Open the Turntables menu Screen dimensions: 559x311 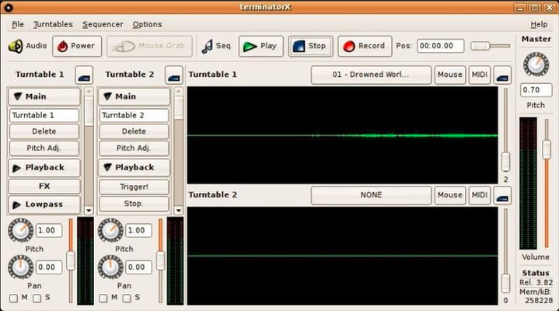click(x=53, y=24)
